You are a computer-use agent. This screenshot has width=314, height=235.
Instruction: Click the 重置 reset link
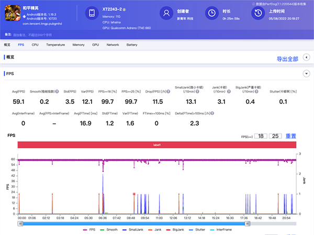pyautogui.click(x=291, y=136)
